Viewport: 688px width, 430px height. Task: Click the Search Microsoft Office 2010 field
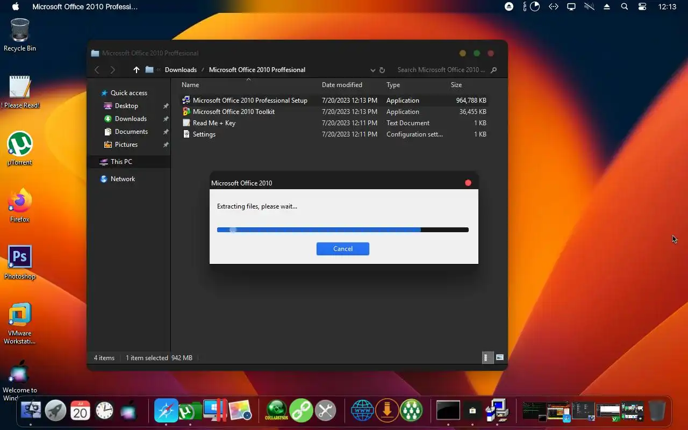[x=441, y=70]
